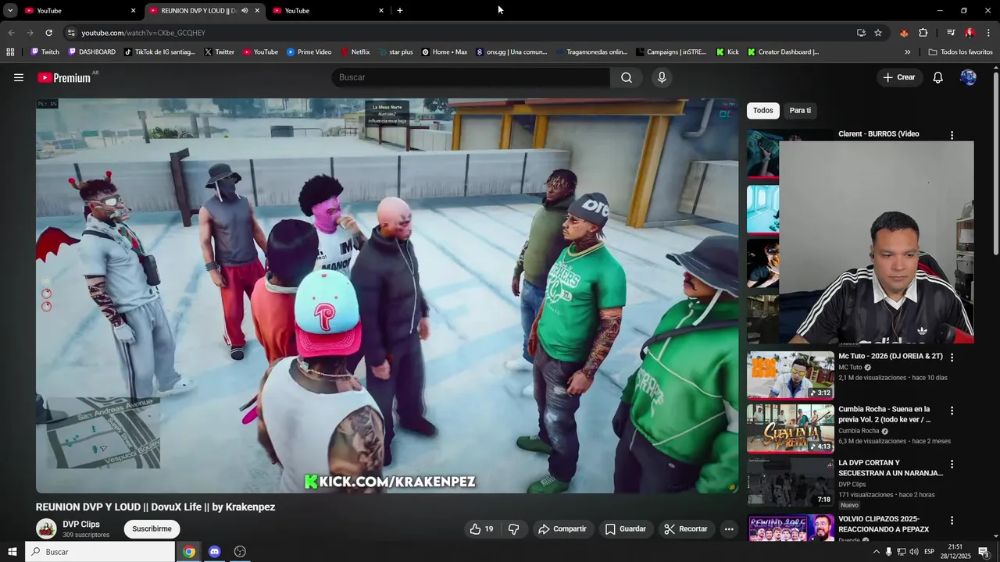Open the tab search dropdown arrow
This screenshot has width=1000, height=562.
point(10,11)
